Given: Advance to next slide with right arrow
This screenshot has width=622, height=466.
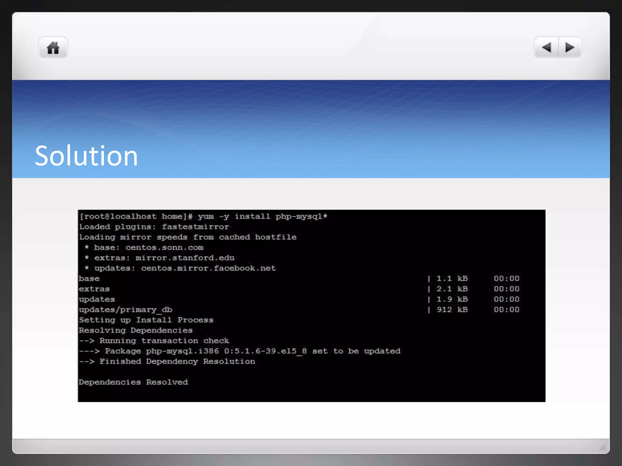Looking at the screenshot, I should tap(570, 48).
